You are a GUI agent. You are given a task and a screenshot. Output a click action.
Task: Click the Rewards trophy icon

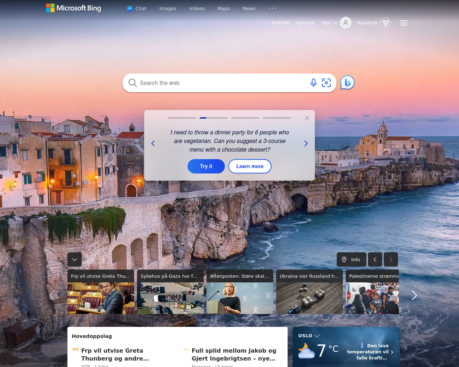[386, 23]
